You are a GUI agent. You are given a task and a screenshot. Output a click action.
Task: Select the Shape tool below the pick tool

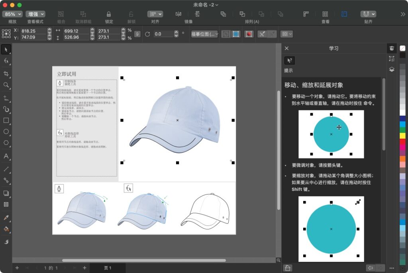pyautogui.click(x=6, y=61)
